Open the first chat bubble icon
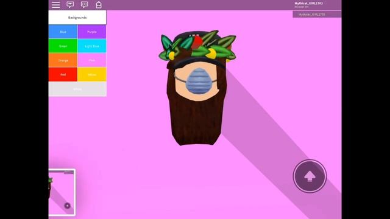390x219 pixels. pos(70,5)
